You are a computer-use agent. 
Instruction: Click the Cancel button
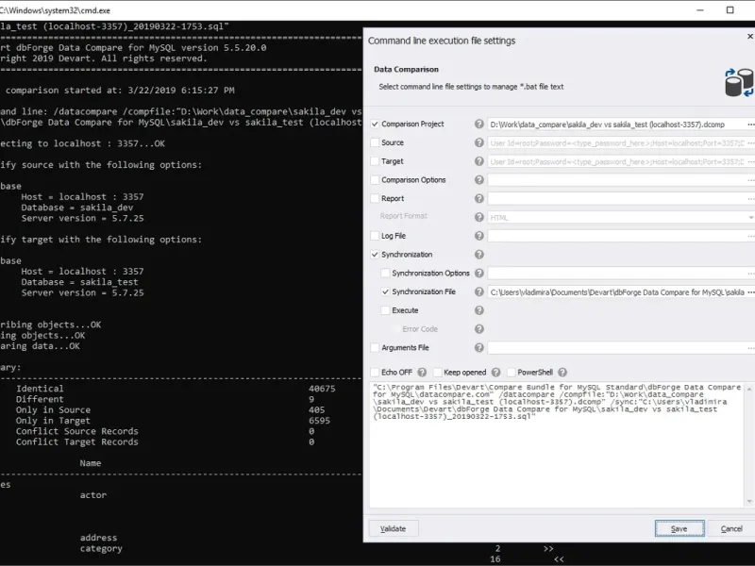(x=731, y=528)
